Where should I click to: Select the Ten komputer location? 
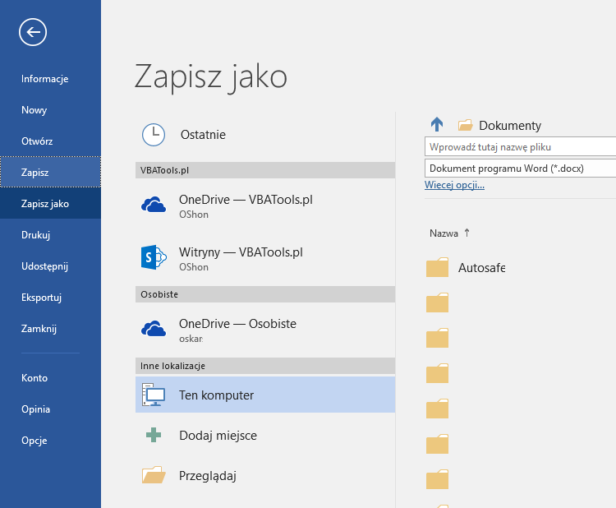[265, 395]
